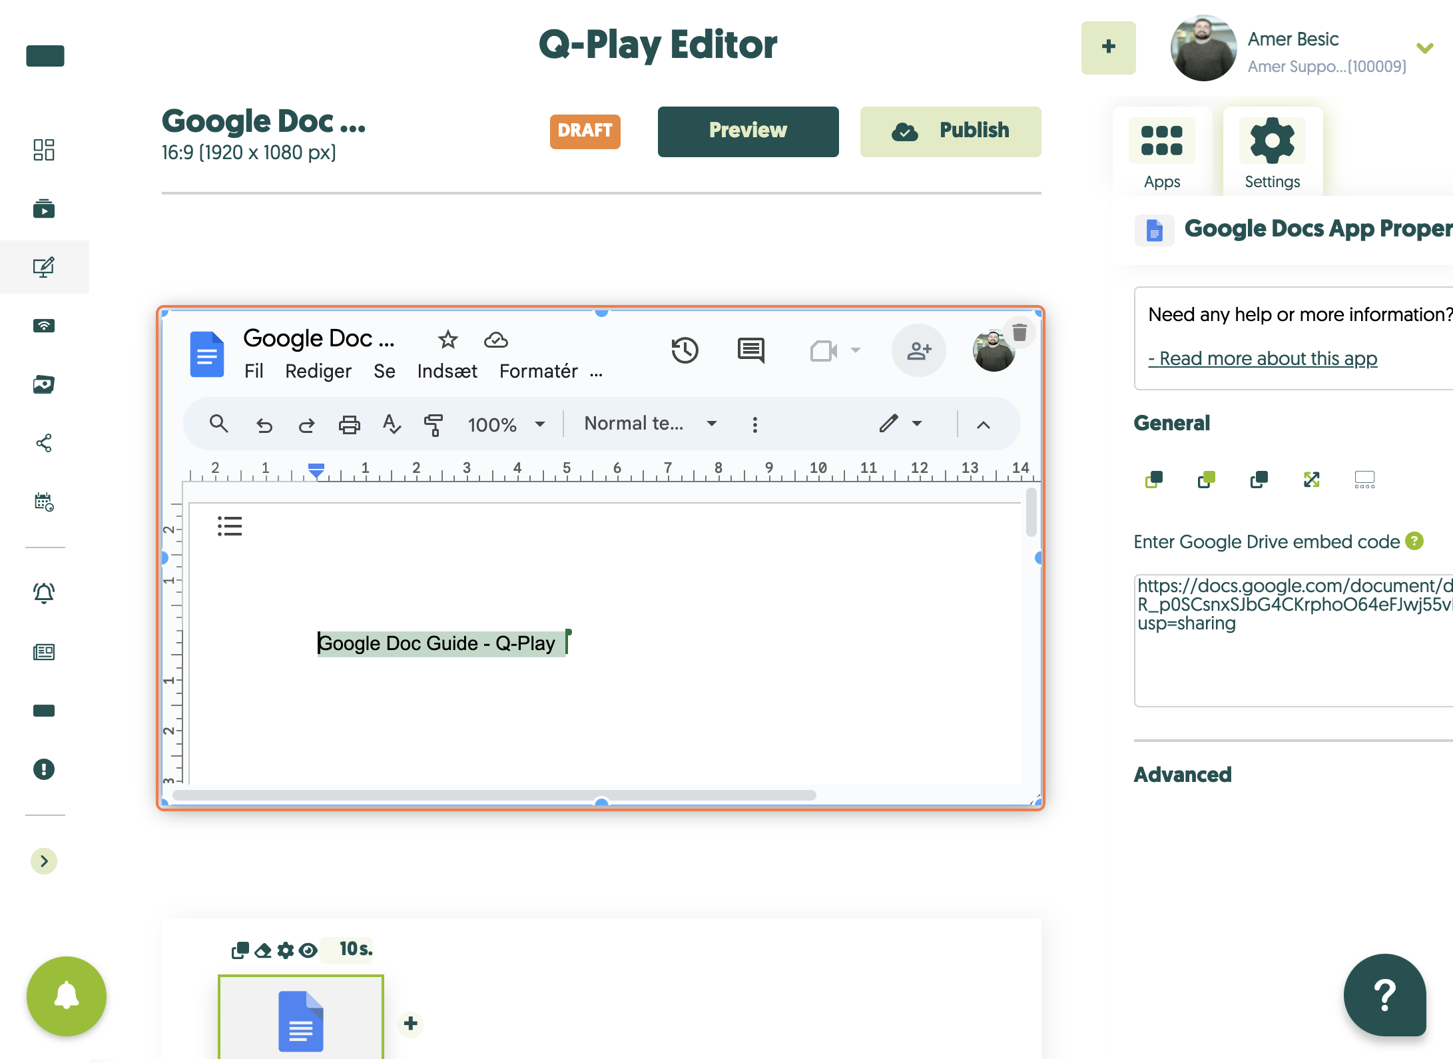The image size is (1453, 1063).
Task: Click the slide settings gear icon
Action: (x=286, y=950)
